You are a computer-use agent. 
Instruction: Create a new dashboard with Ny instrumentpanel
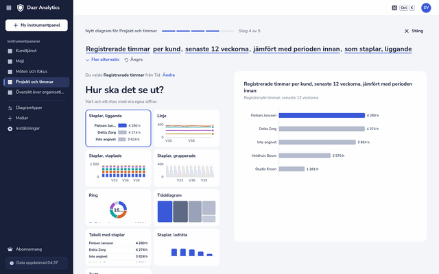pyautogui.click(x=36, y=25)
